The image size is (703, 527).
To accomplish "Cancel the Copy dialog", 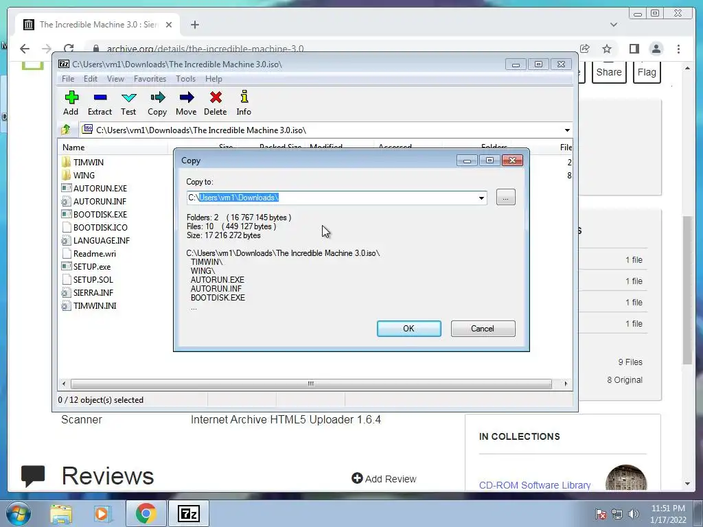I will point(483,329).
